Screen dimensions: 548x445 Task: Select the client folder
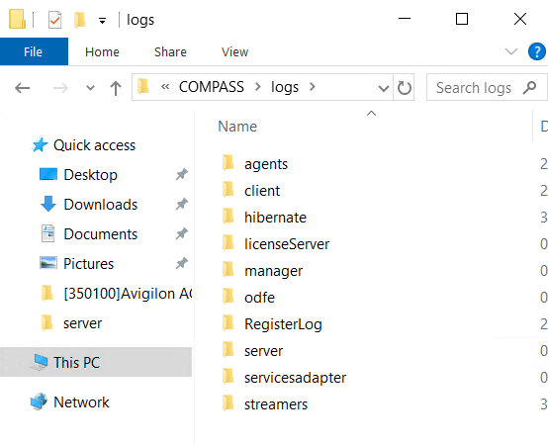(x=262, y=191)
